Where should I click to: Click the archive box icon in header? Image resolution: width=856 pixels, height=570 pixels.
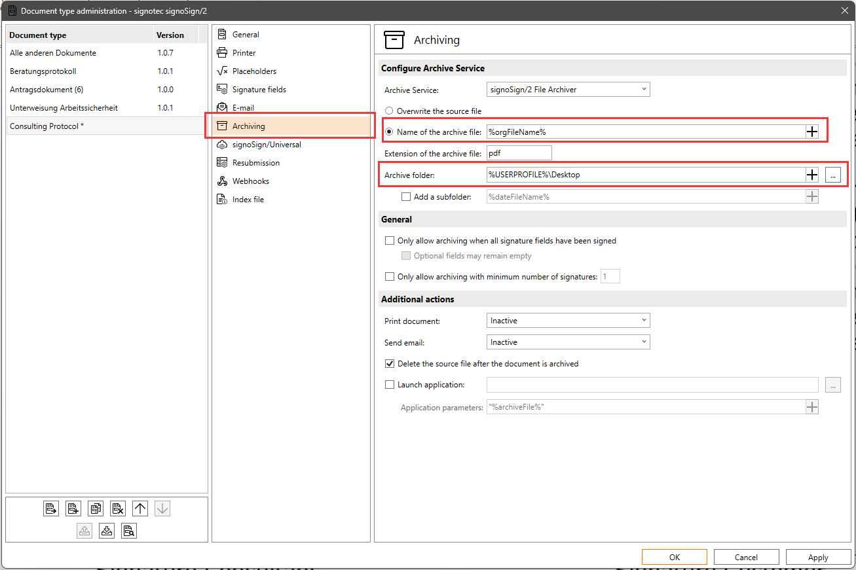(394, 40)
